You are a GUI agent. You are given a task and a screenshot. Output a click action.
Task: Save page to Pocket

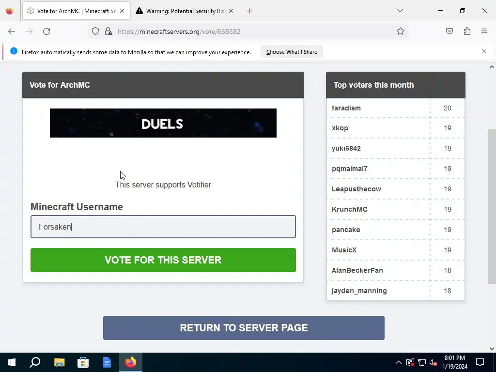[x=449, y=31]
